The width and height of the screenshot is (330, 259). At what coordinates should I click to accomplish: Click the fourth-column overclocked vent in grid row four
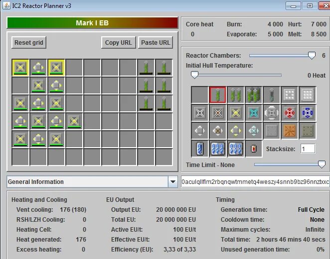pos(74,121)
